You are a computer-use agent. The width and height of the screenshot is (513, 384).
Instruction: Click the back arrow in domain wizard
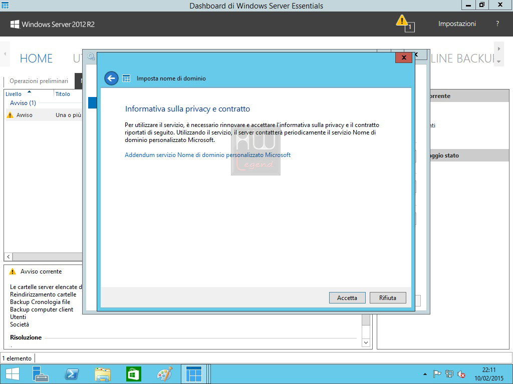coord(111,78)
